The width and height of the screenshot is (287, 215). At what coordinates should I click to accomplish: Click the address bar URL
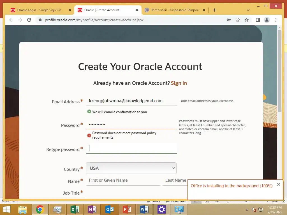click(94, 20)
